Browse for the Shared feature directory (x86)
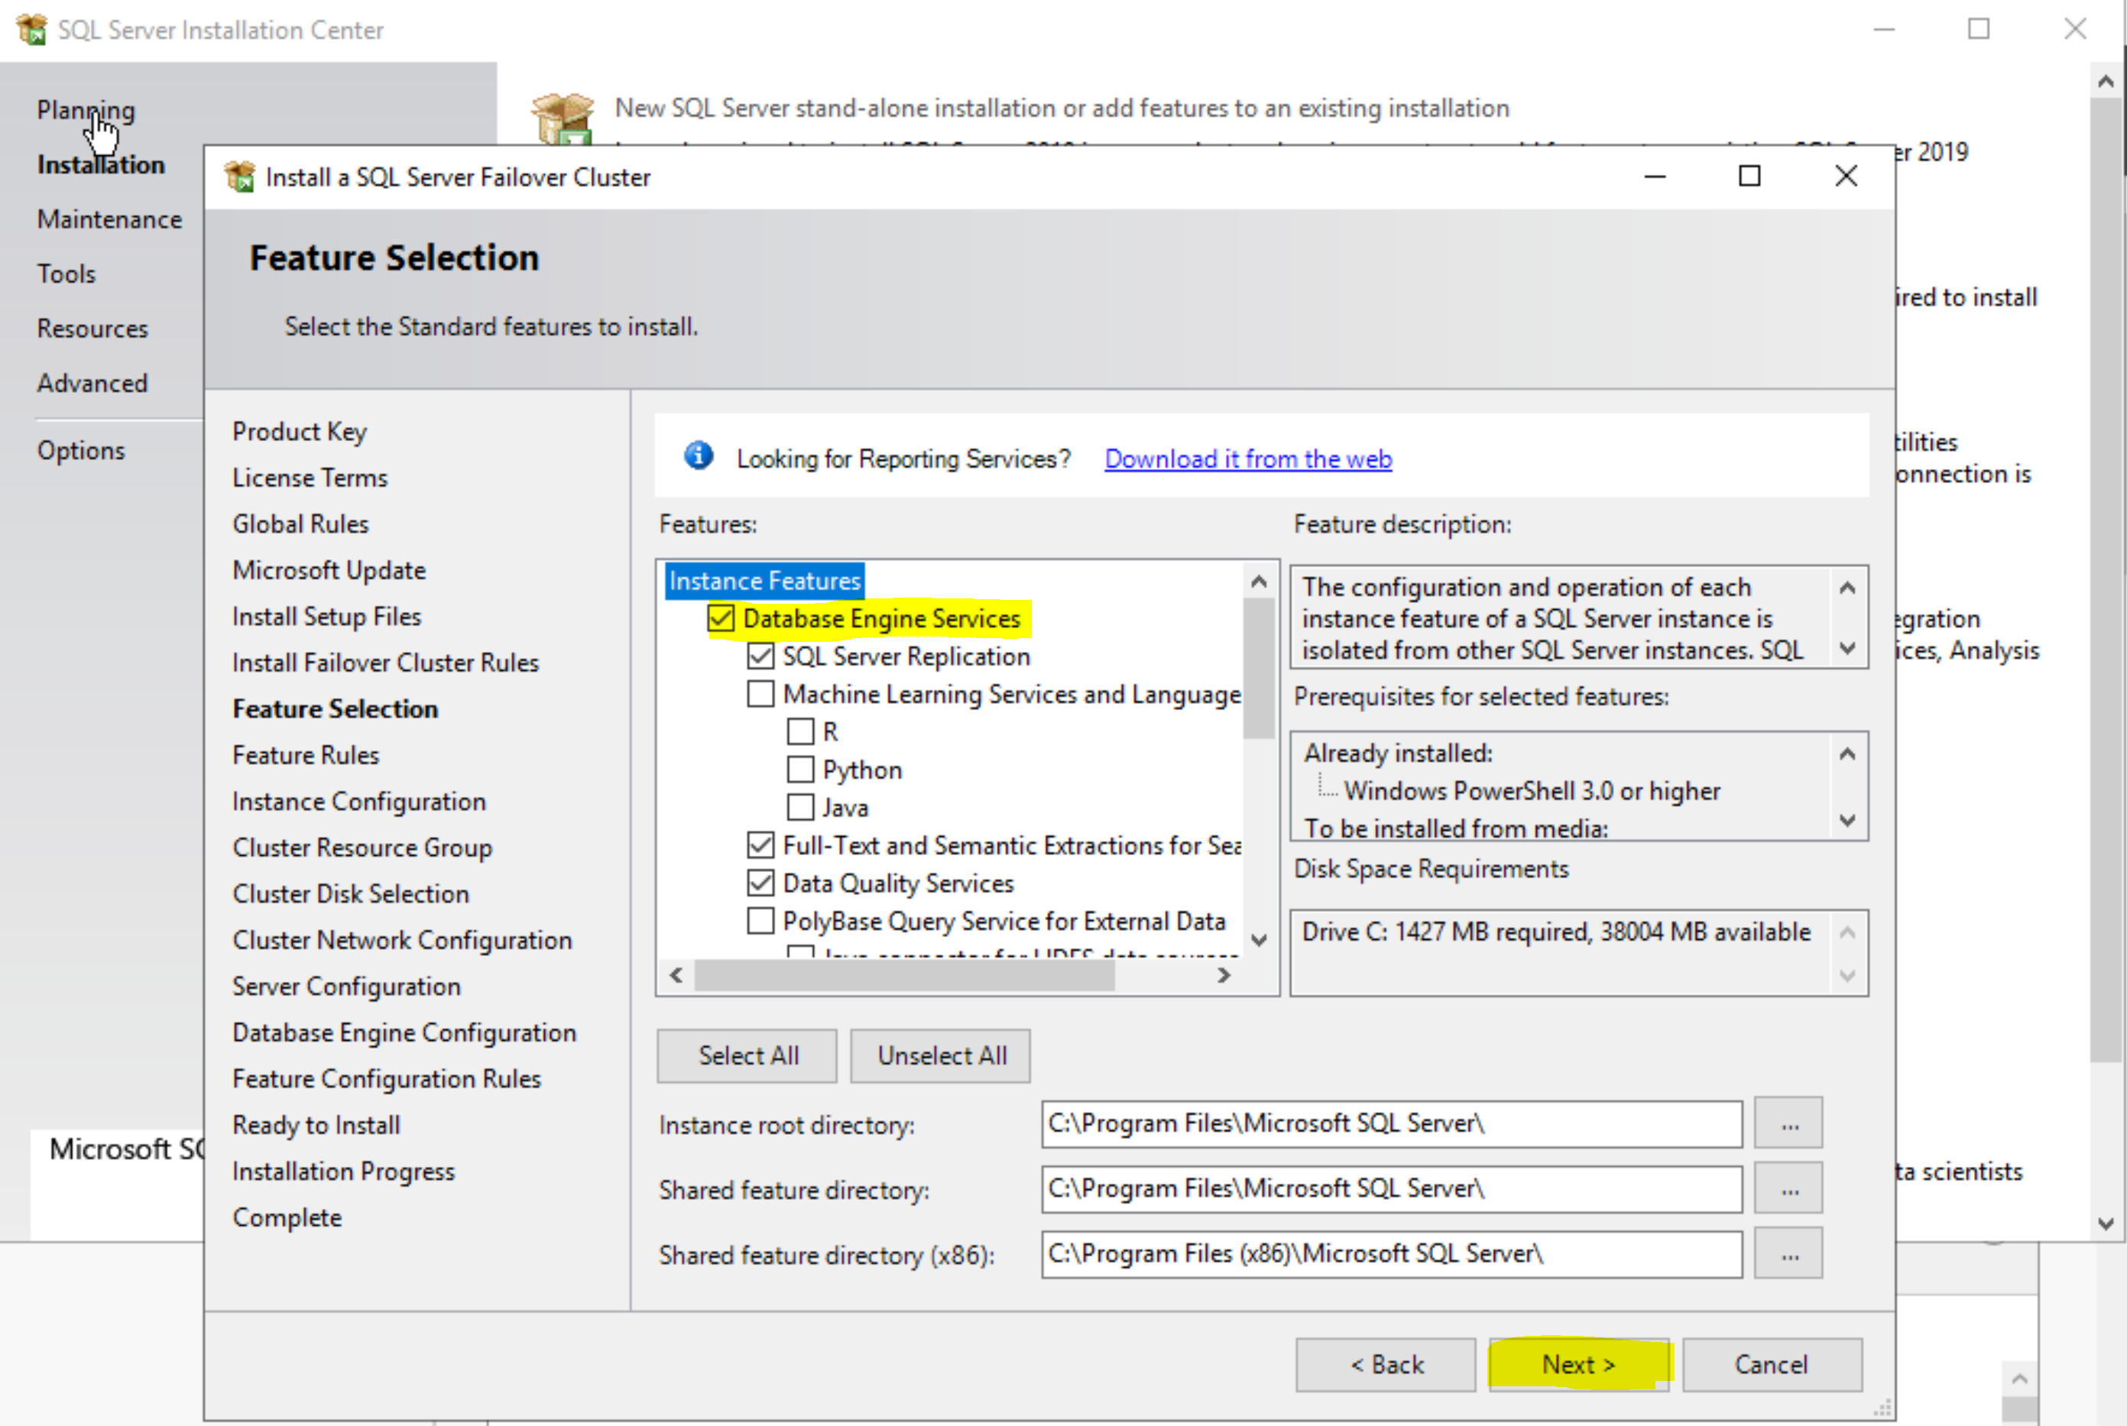The height and width of the screenshot is (1426, 2127). click(x=1788, y=1254)
